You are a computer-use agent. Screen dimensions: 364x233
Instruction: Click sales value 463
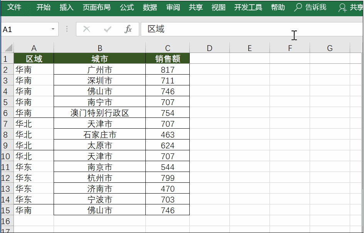pos(168,134)
